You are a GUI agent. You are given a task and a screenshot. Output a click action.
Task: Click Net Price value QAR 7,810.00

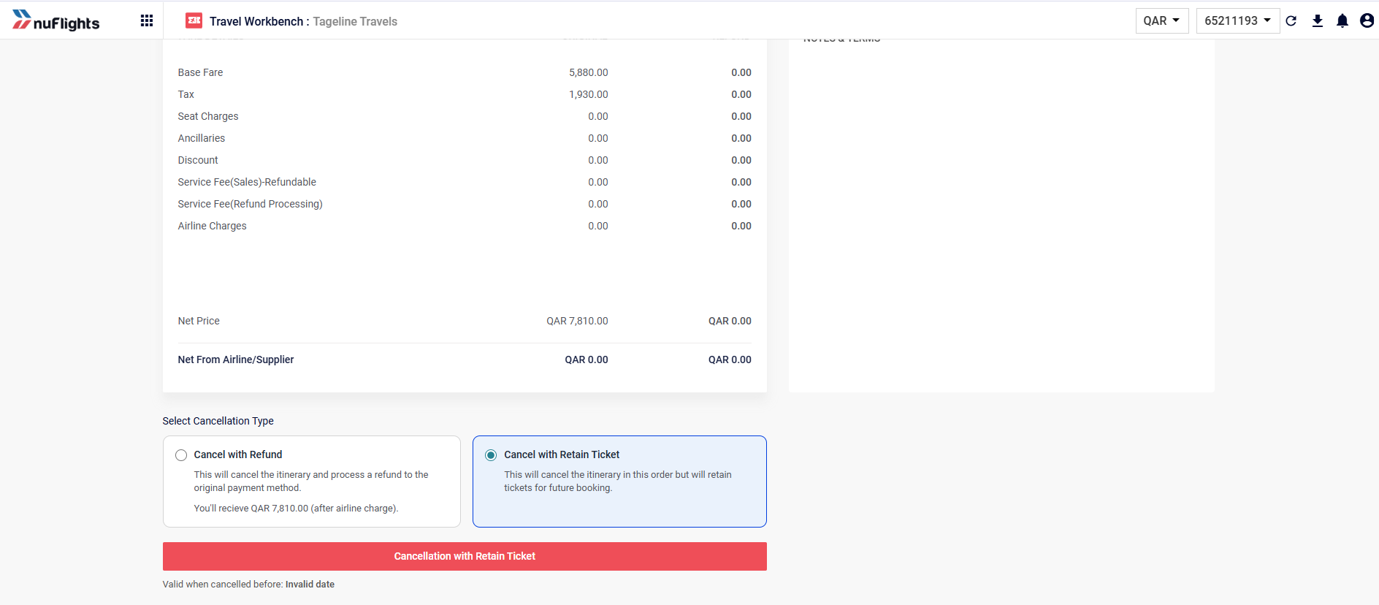pyautogui.click(x=577, y=321)
